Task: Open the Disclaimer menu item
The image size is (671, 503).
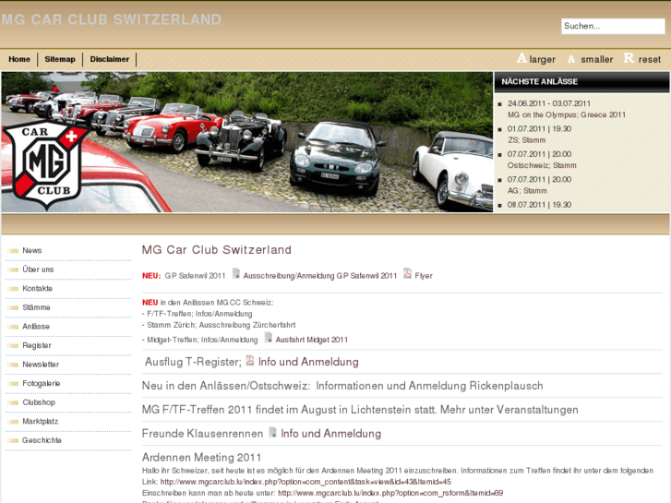Action: point(110,59)
